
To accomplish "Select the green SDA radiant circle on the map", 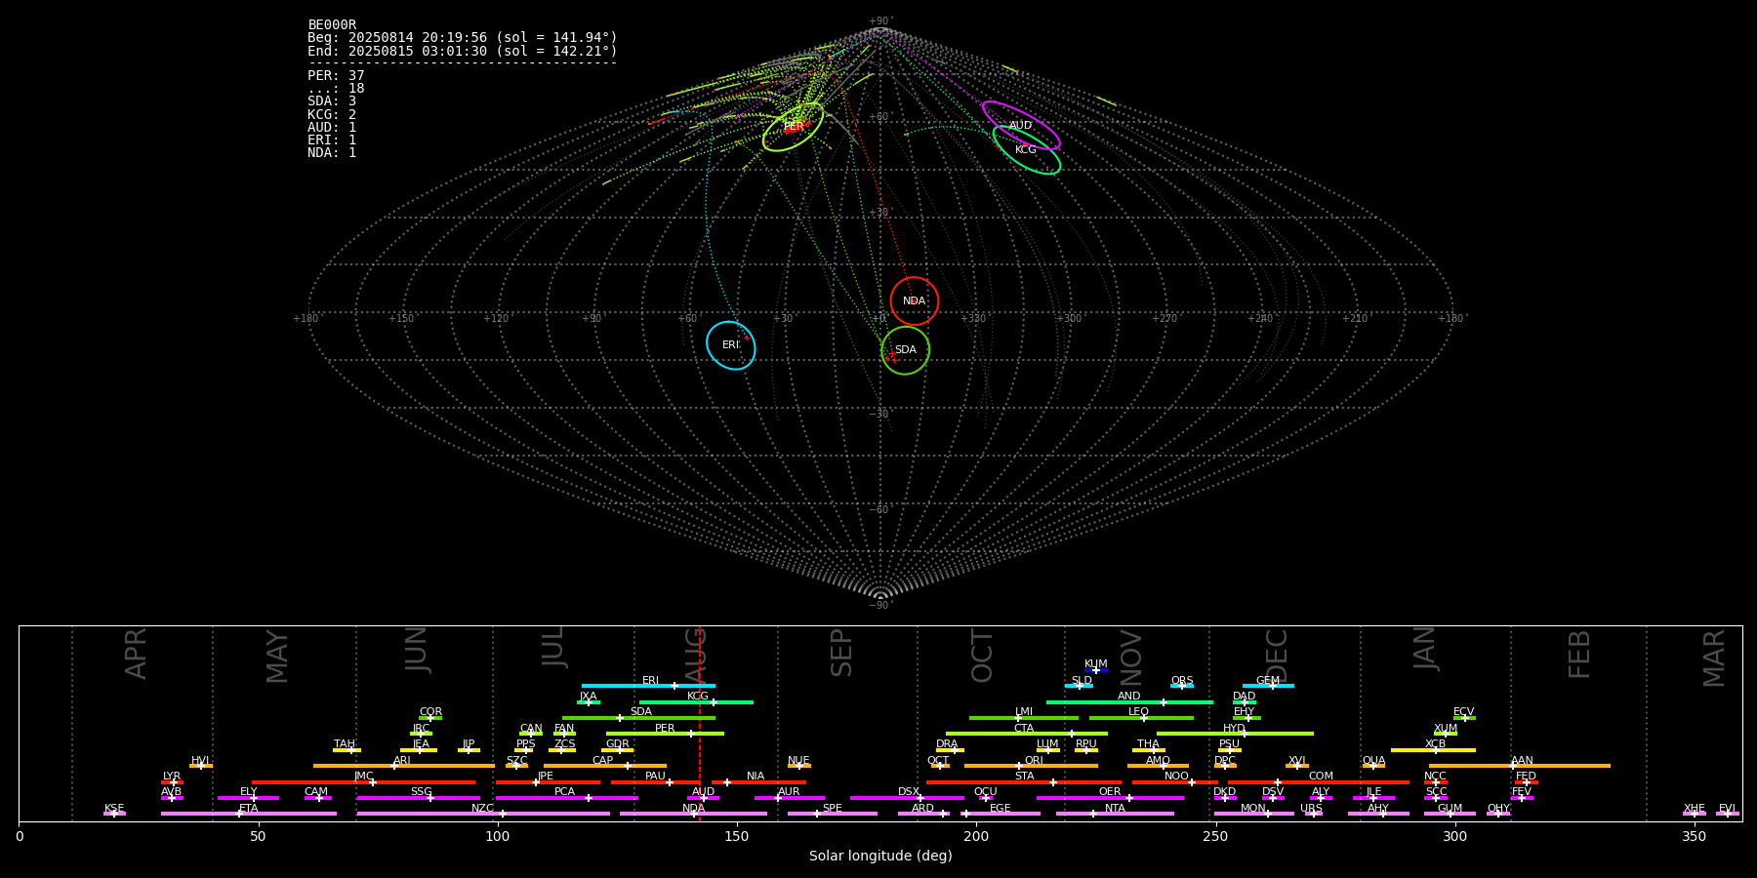I will click(905, 349).
